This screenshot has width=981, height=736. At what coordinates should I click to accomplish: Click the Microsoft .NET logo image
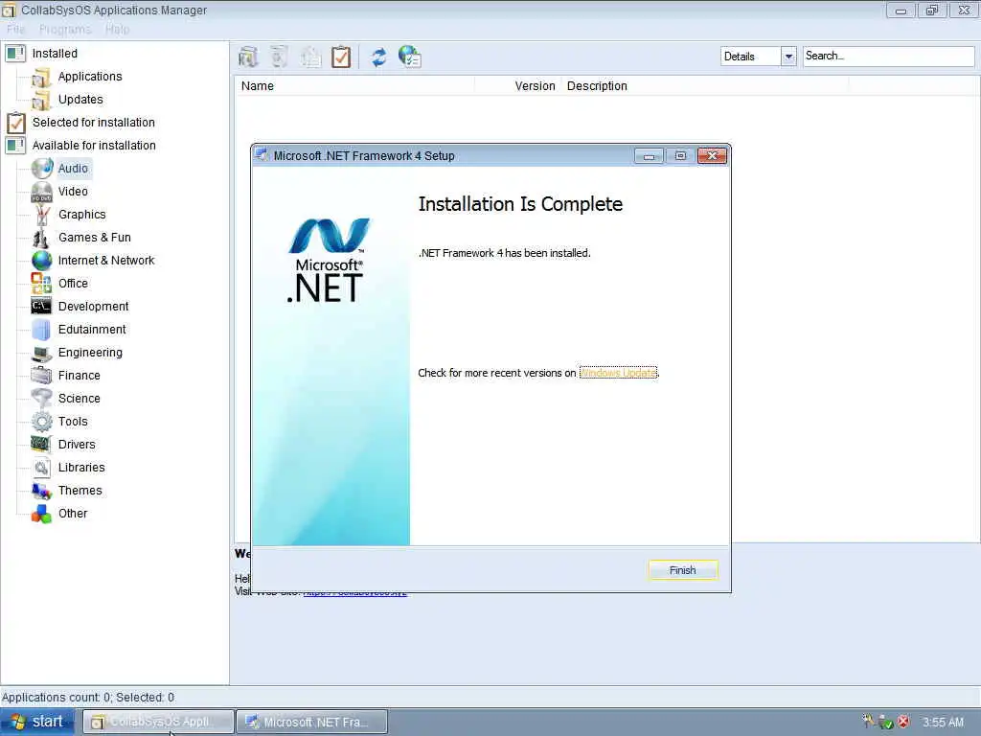(328, 261)
